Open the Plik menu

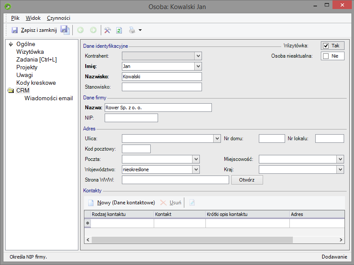tap(16, 18)
